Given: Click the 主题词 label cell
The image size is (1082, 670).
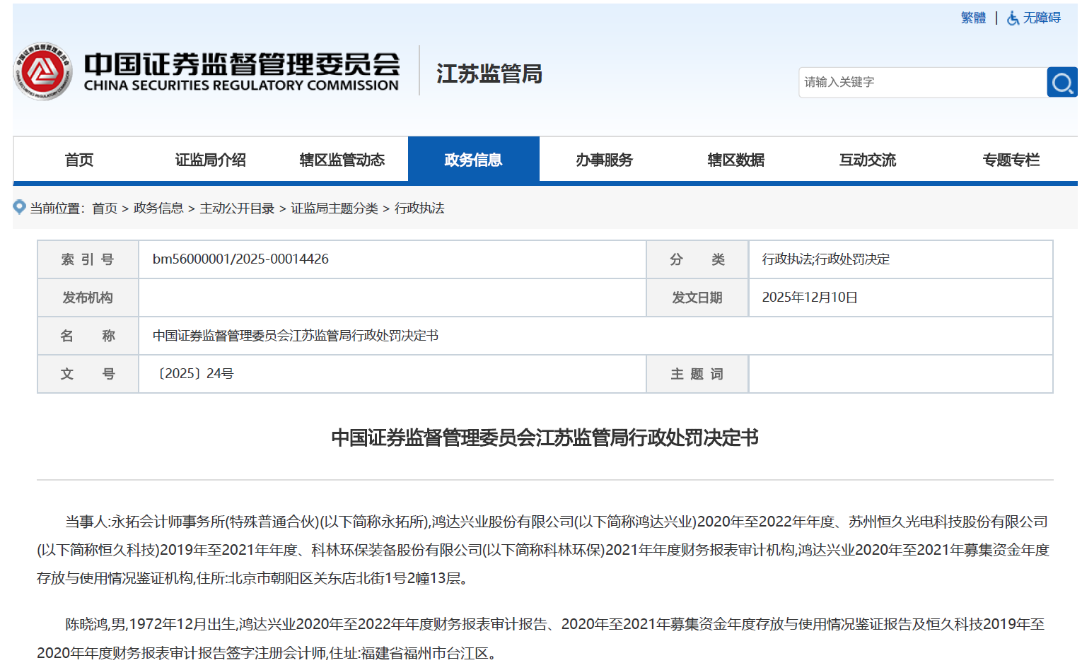Looking at the screenshot, I should tap(697, 374).
